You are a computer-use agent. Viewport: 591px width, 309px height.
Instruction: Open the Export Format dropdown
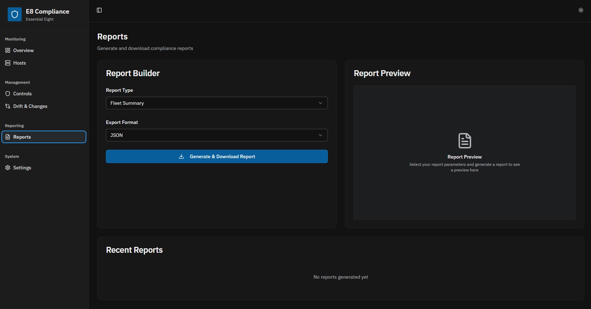[217, 135]
